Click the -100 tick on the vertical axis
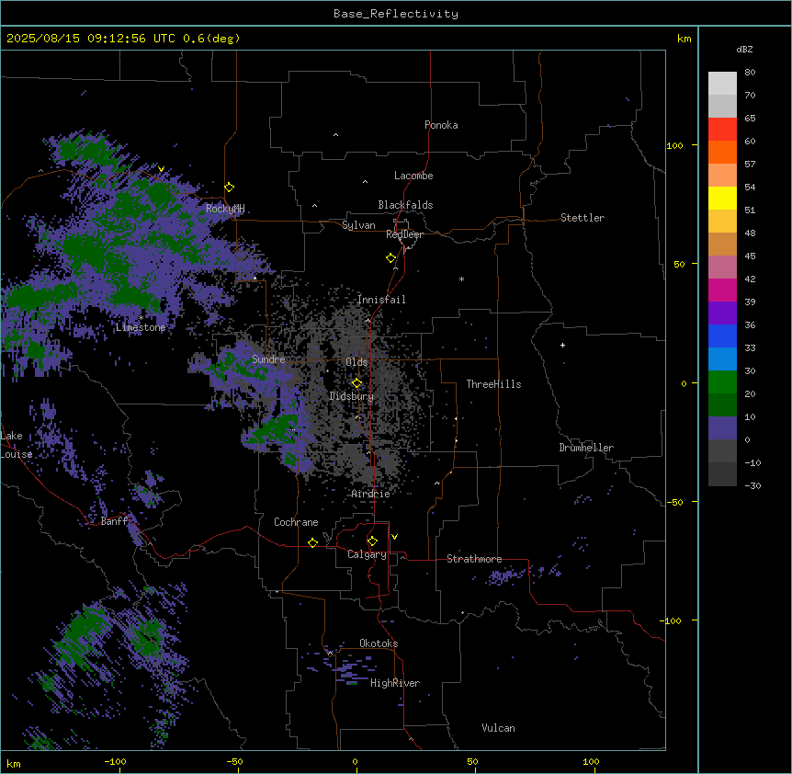Image resolution: width=792 pixels, height=774 pixels. click(672, 620)
